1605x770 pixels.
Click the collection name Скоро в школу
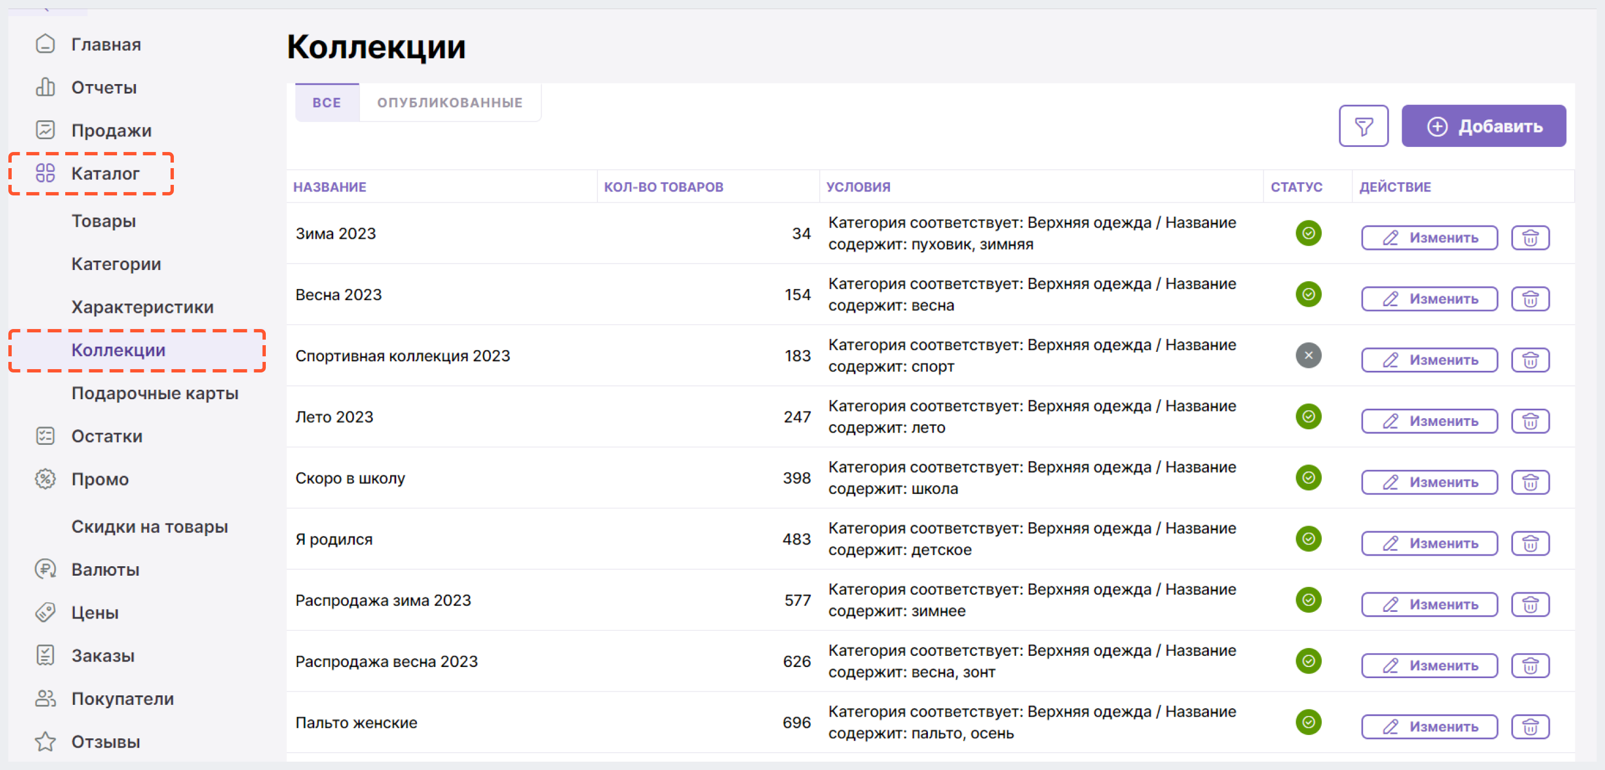tap(349, 478)
